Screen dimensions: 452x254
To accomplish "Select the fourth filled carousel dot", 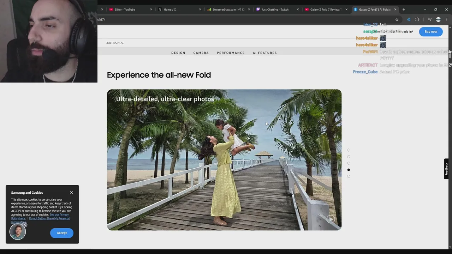I will pos(349,170).
